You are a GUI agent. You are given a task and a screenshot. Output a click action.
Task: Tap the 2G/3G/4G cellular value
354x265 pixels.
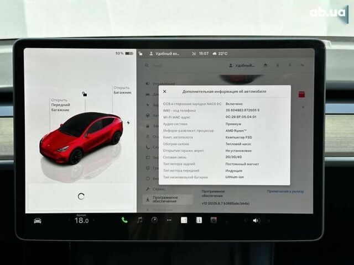pyautogui.click(x=233, y=157)
